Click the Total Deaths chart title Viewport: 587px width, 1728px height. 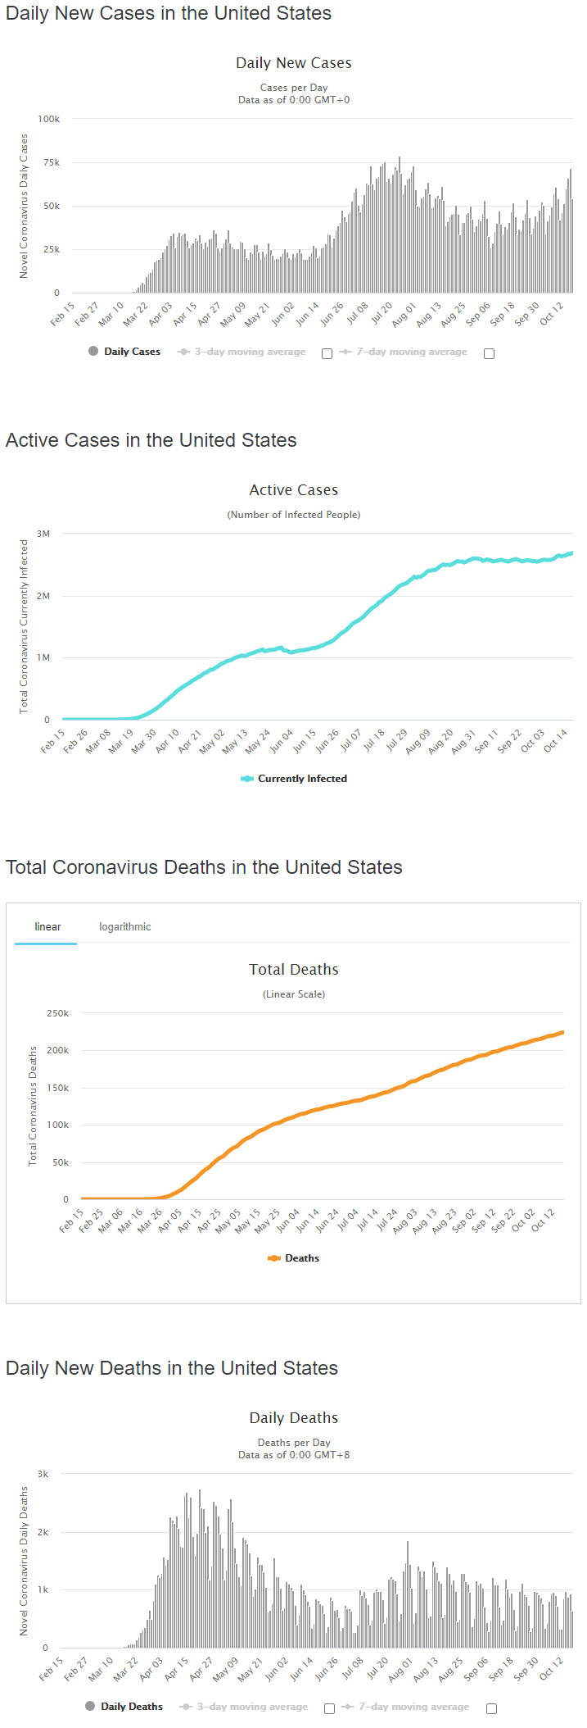pyautogui.click(x=294, y=970)
